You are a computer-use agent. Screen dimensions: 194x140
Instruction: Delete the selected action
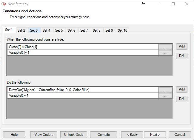pos(182,99)
